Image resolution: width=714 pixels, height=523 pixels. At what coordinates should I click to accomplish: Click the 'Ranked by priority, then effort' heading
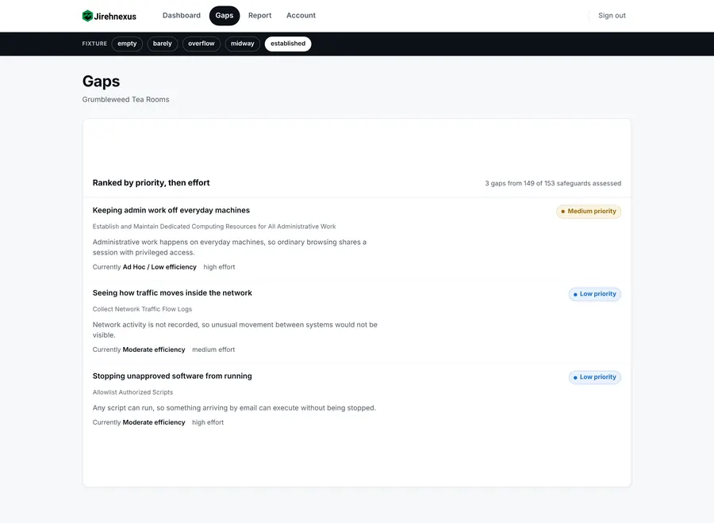tap(152, 183)
